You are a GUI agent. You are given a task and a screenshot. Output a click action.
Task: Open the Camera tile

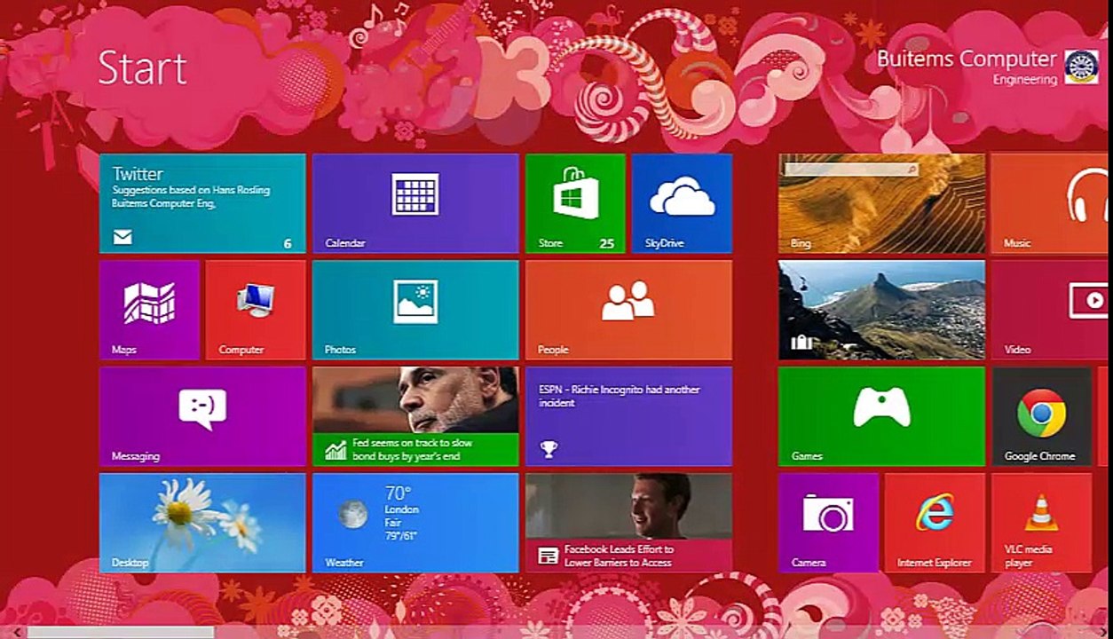828,523
